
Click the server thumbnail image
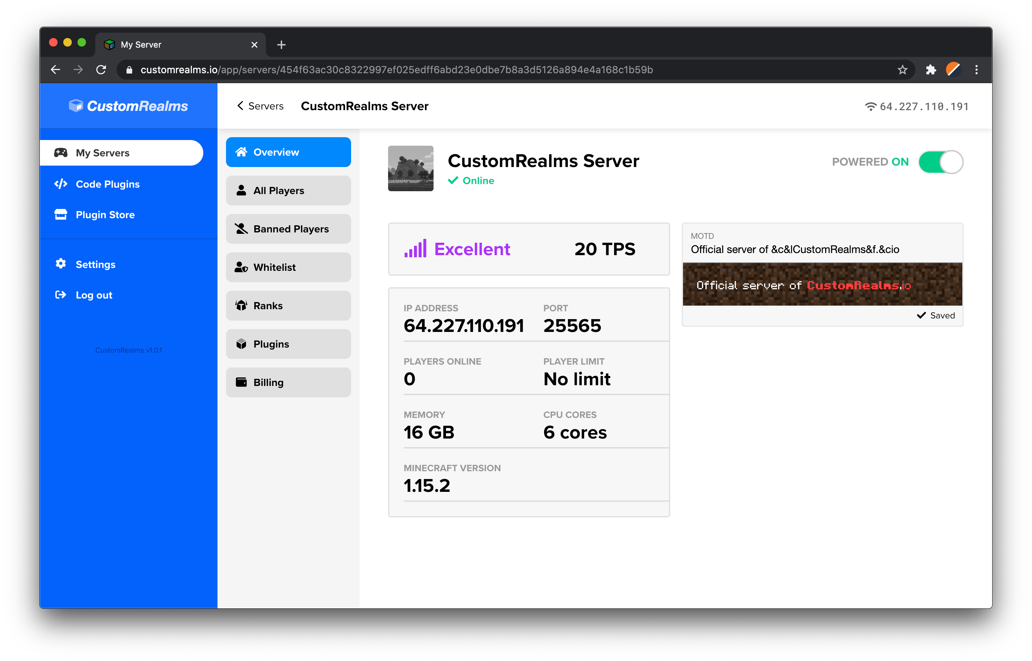pos(410,168)
